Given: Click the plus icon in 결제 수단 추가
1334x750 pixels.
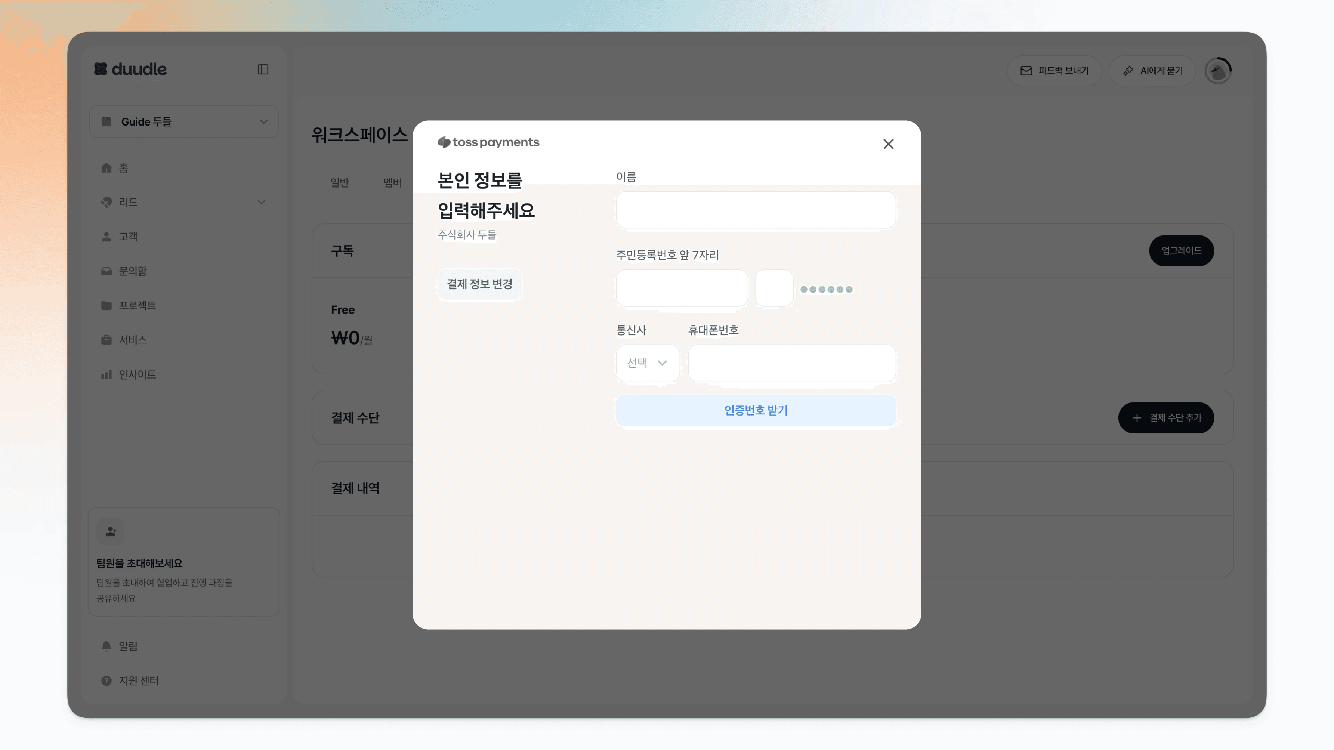Looking at the screenshot, I should (x=1137, y=418).
